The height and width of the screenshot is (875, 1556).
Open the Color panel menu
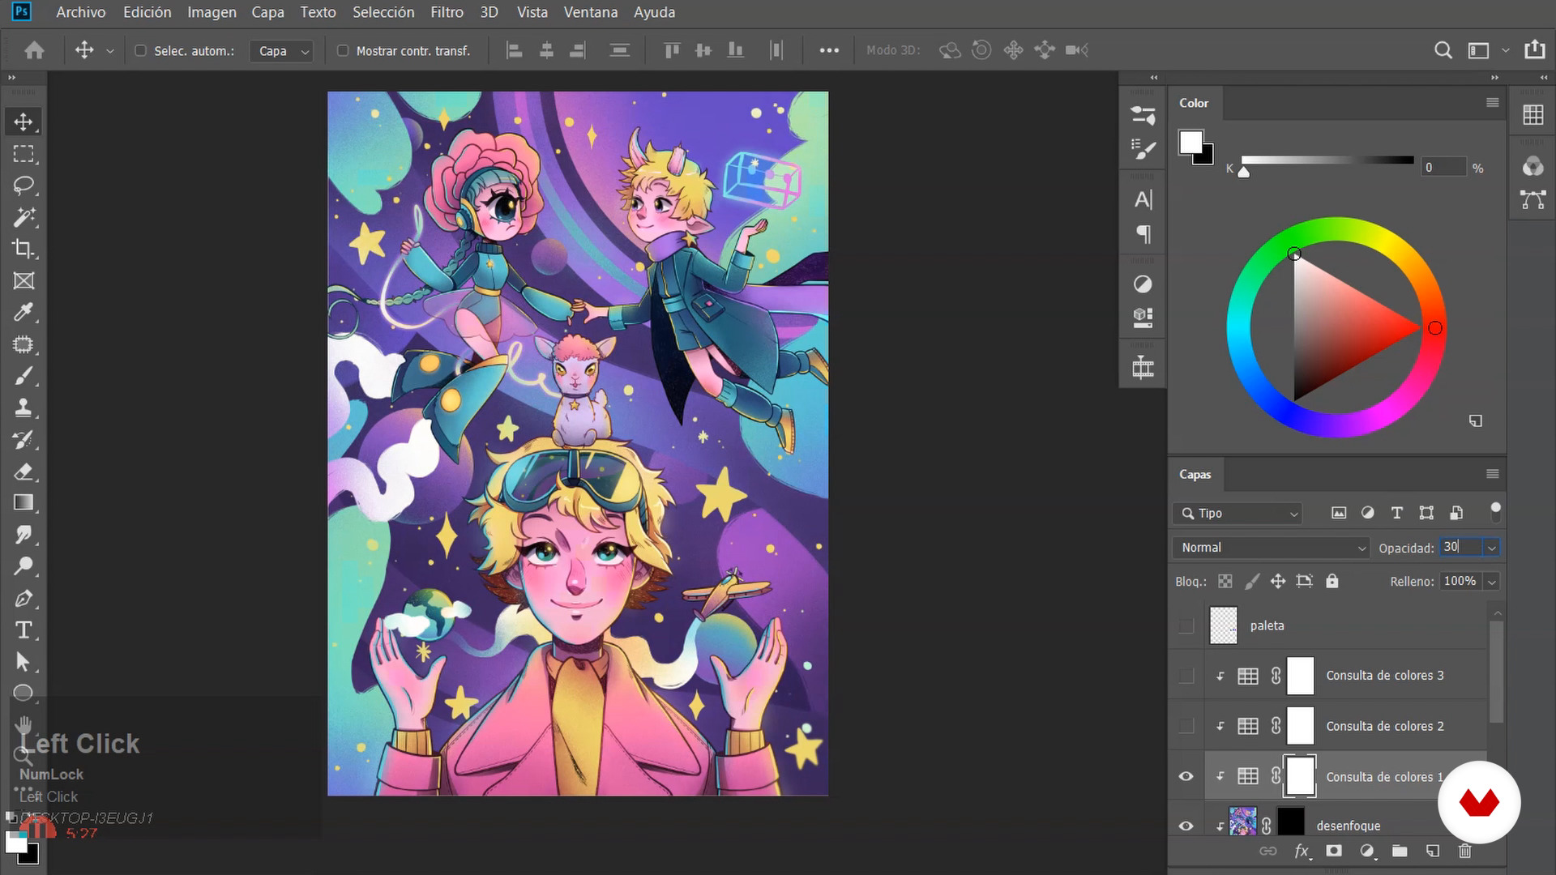pyautogui.click(x=1492, y=103)
